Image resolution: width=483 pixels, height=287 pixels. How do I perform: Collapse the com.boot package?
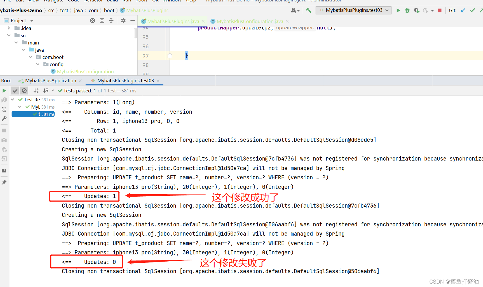pyautogui.click(x=30, y=57)
